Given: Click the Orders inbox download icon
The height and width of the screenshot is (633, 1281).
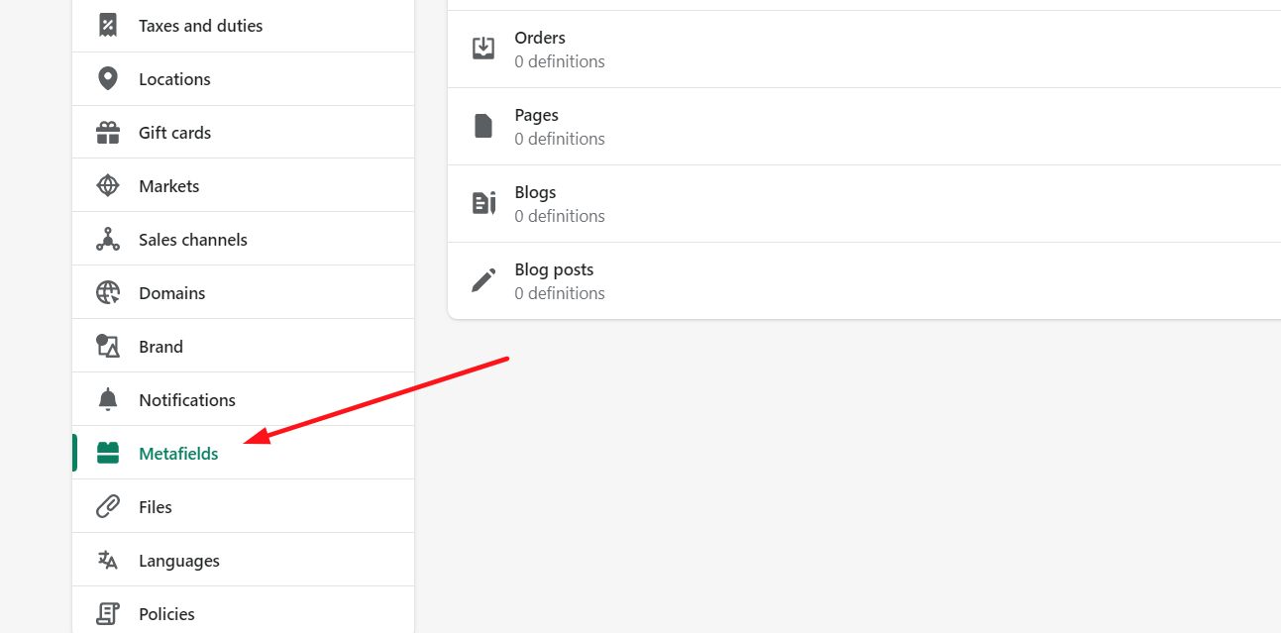Looking at the screenshot, I should (483, 49).
